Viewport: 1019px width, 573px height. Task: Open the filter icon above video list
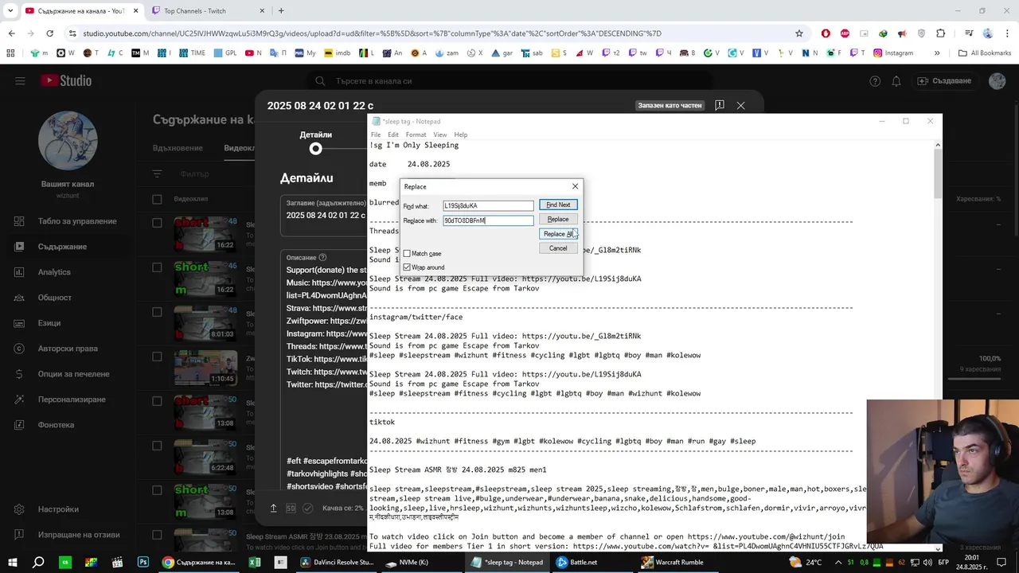point(157,174)
